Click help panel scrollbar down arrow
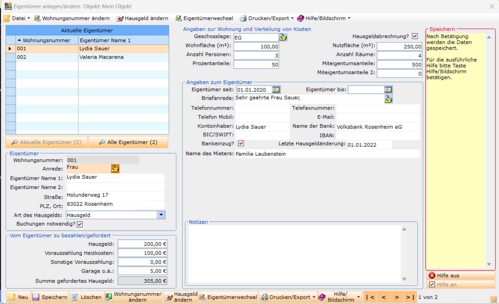The width and height of the screenshot is (499, 304). point(489,264)
